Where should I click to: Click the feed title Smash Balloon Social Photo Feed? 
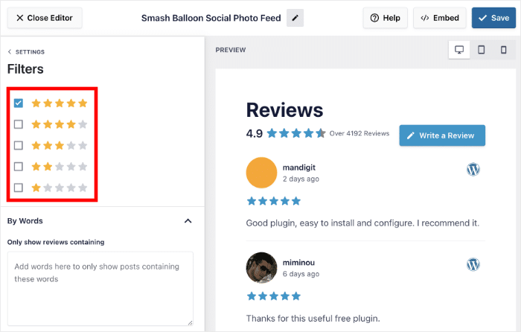click(x=211, y=18)
